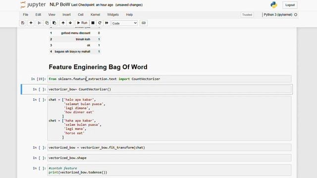Click the 'horse eat' string in code
This screenshot has height=178, width=317.
tap(74, 133)
